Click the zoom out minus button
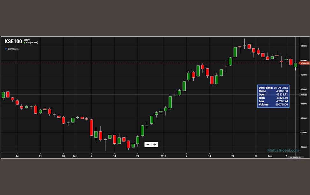This screenshot has width=310, height=195. (x=148, y=145)
